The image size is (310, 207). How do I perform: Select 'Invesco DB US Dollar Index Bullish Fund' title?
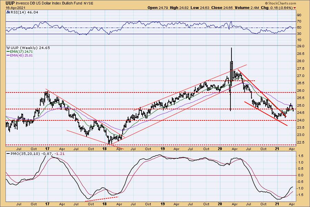[x=49, y=3]
